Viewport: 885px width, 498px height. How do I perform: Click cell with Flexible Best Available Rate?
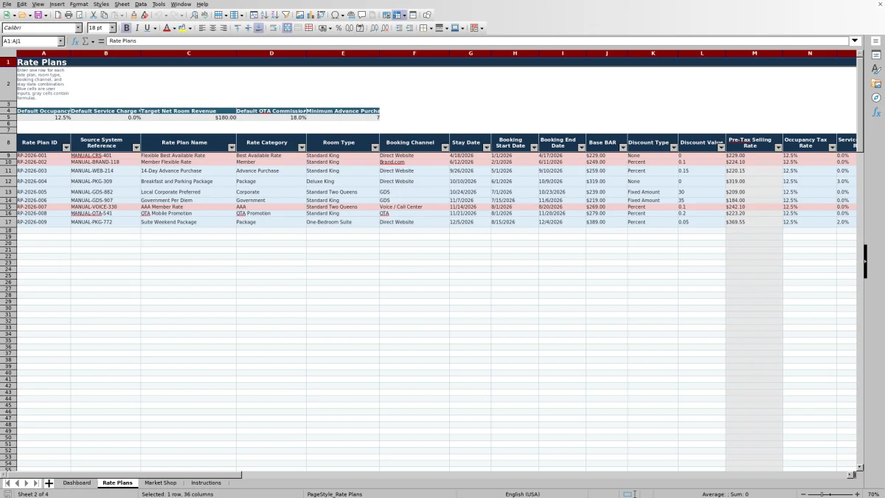tap(188, 156)
